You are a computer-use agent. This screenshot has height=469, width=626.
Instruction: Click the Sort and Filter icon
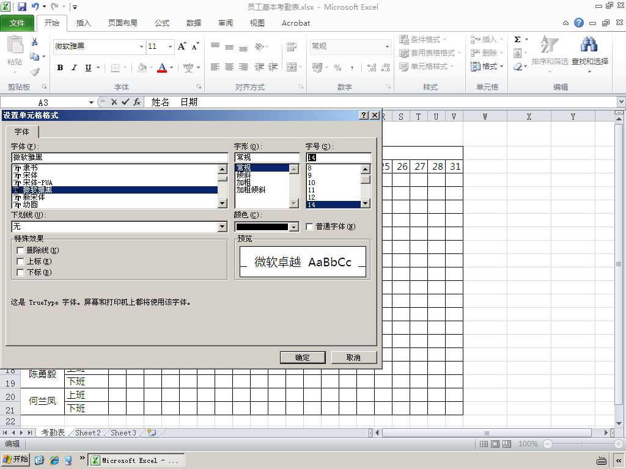(548, 45)
